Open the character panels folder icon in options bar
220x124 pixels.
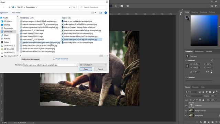(x=122, y=6)
